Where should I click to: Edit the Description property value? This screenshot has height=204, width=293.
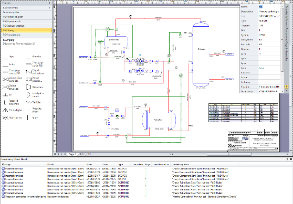(269, 12)
